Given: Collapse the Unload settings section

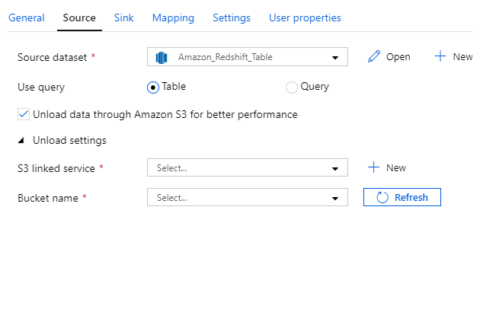Looking at the screenshot, I should click(21, 141).
